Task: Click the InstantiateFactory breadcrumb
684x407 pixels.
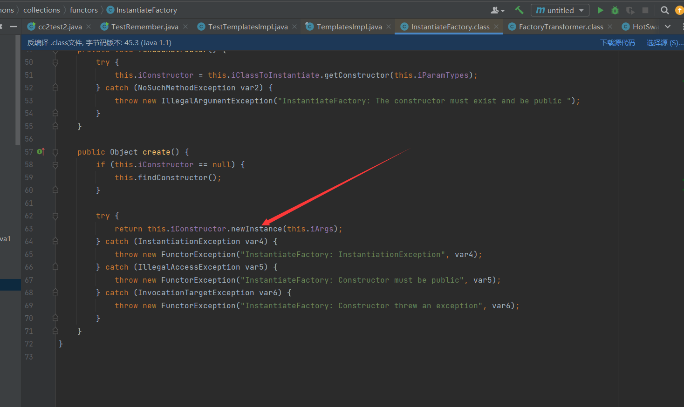Action: tap(142, 10)
